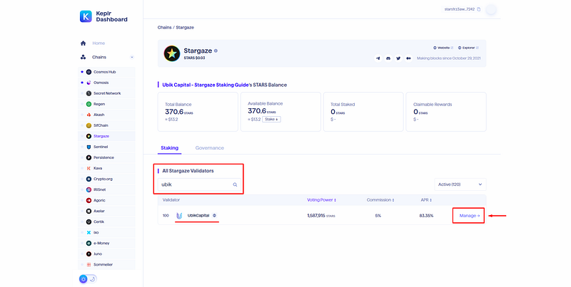
Task: Click the Stargaze info icon by title
Action: (216, 51)
